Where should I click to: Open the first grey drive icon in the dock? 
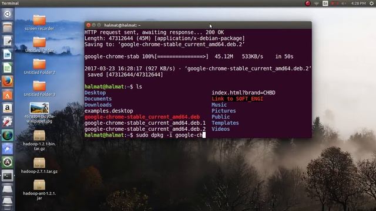(x=8, y=189)
